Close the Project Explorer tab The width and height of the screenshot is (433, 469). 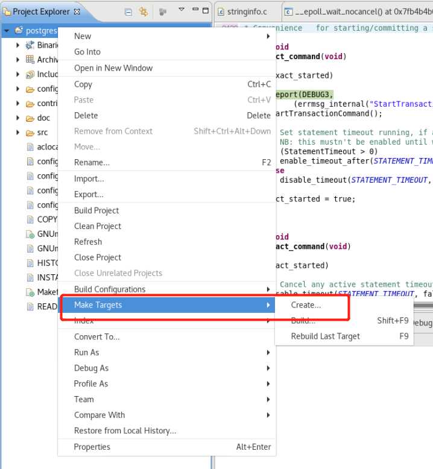coord(77,11)
